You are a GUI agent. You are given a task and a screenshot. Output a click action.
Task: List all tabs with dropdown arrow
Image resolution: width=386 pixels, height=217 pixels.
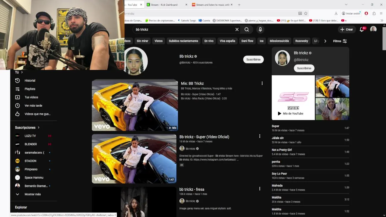click(346, 5)
